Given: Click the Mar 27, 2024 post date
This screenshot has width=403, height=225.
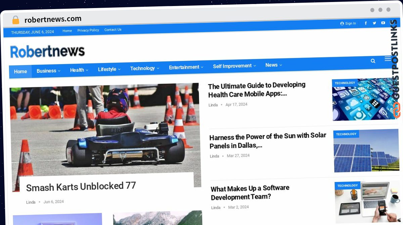Looking at the screenshot, I should tap(238, 155).
